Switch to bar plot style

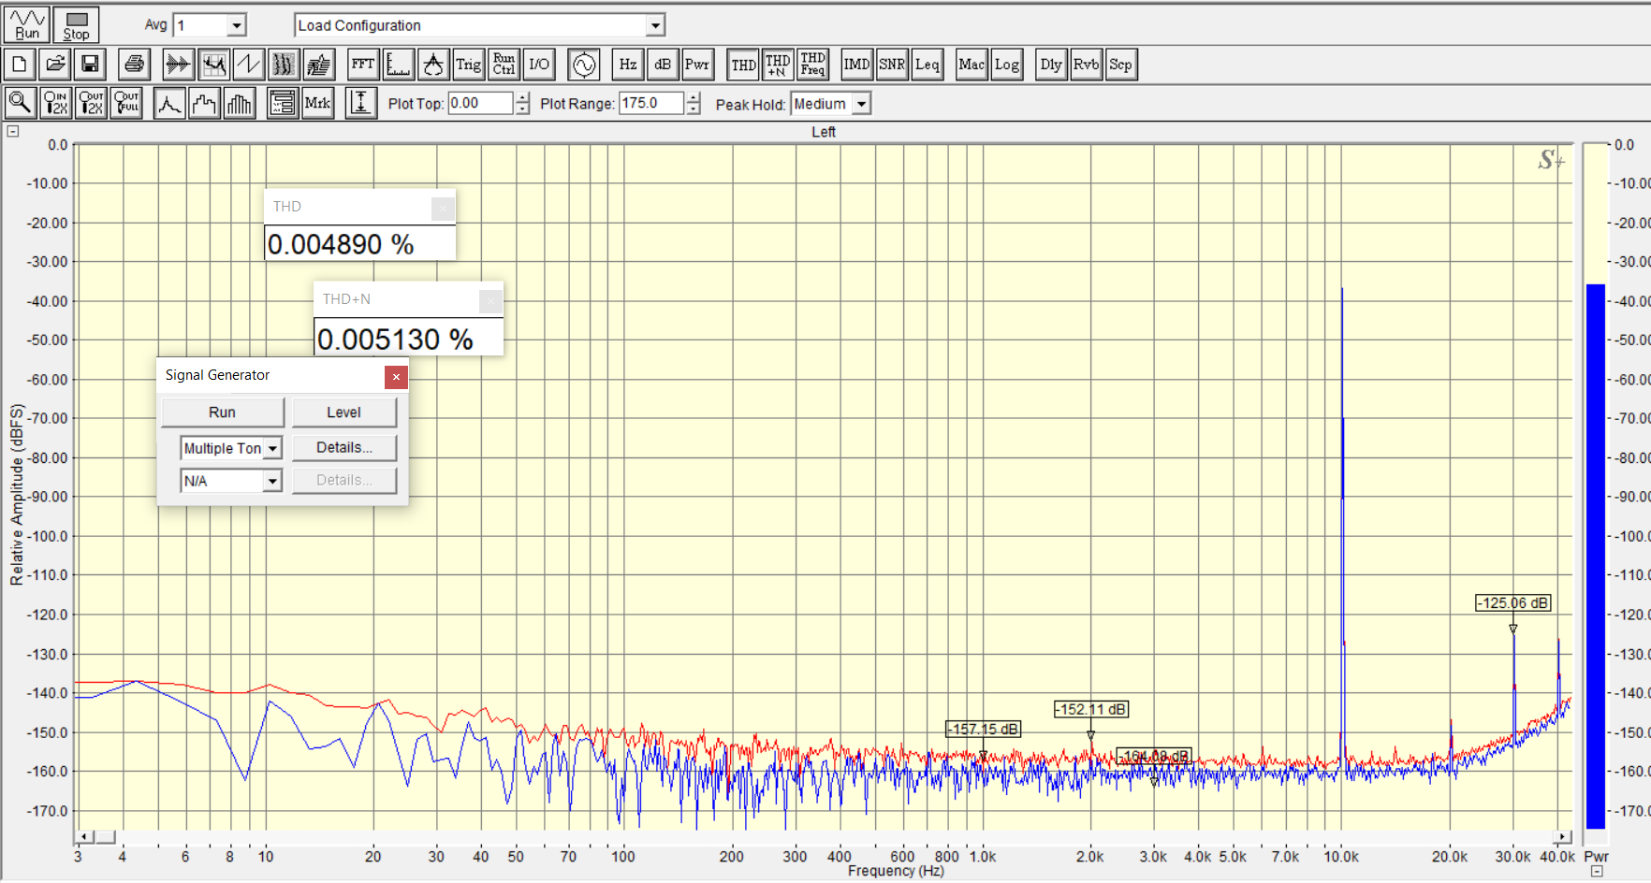coord(240,103)
